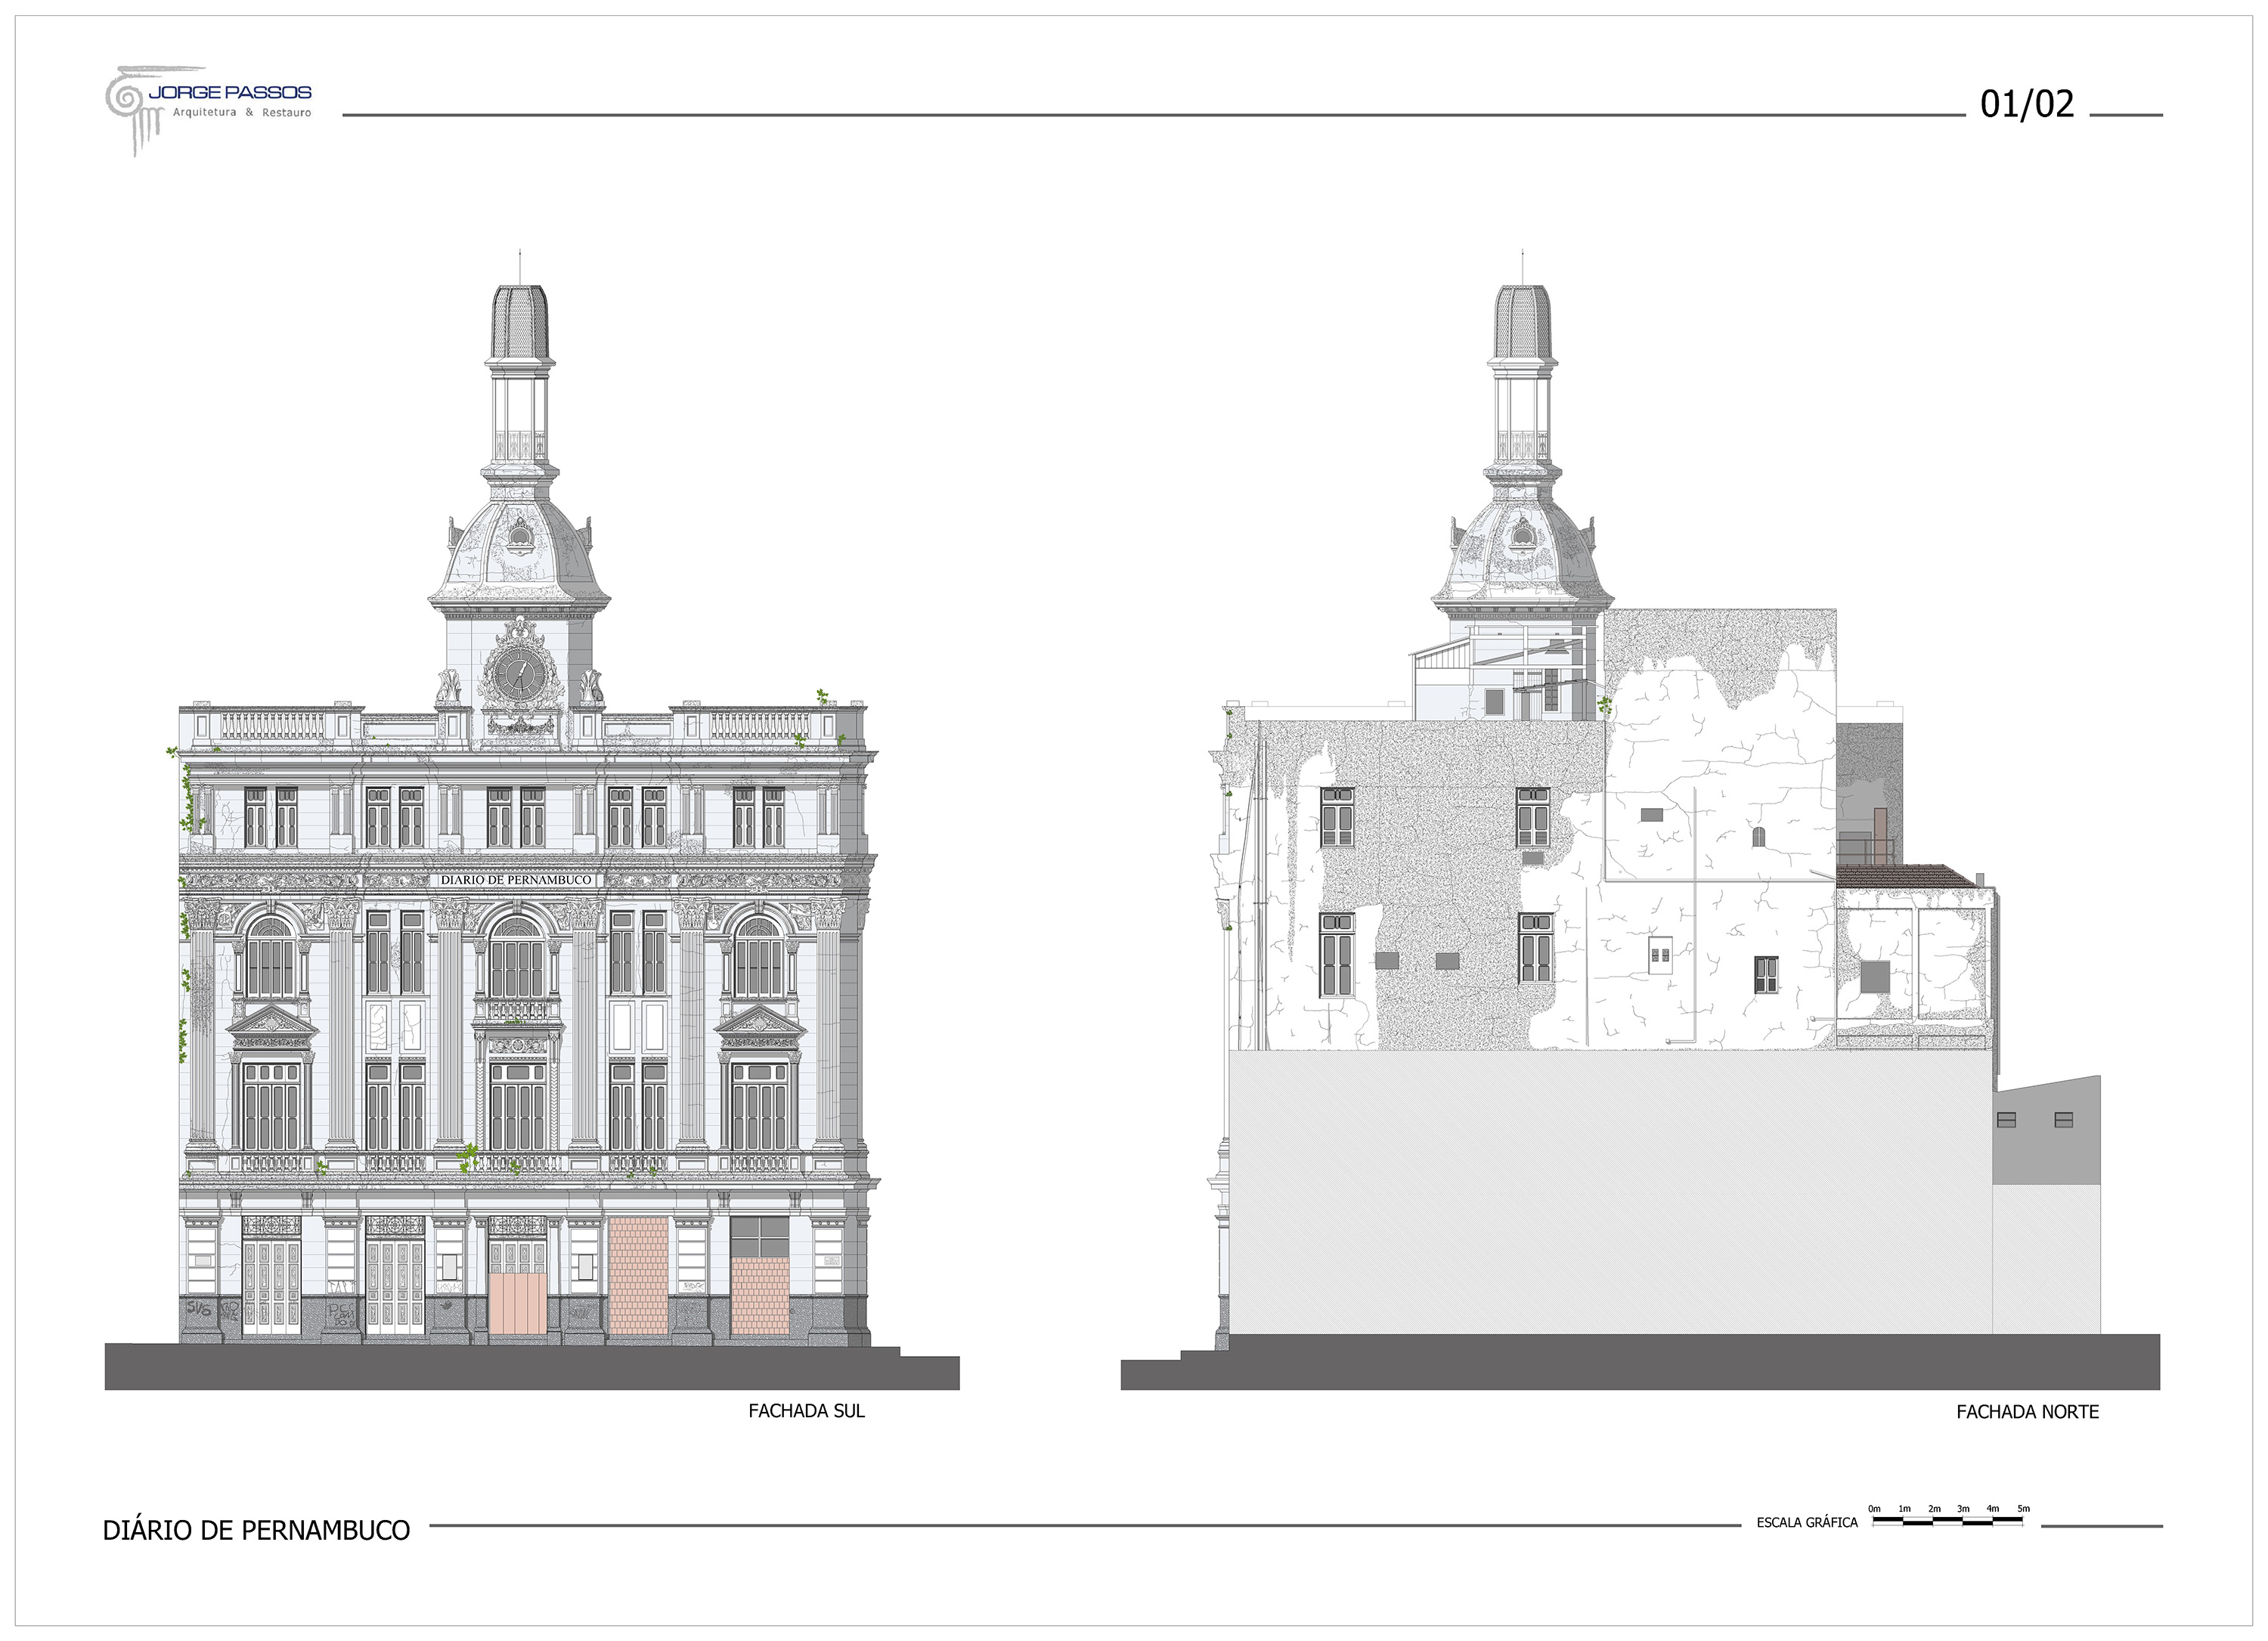Click the south facade tower's ribbed dome top
2268x1641 pixels.
click(x=519, y=320)
